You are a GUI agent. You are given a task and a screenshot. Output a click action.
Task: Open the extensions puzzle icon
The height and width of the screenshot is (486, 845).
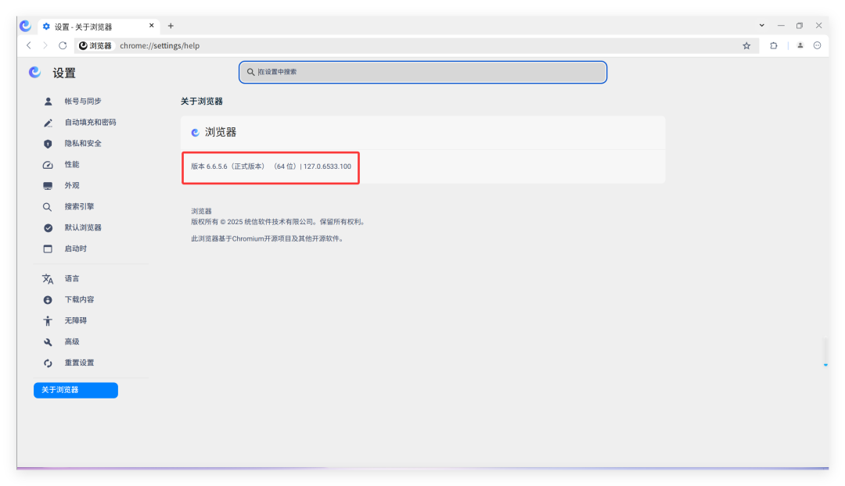coord(773,46)
